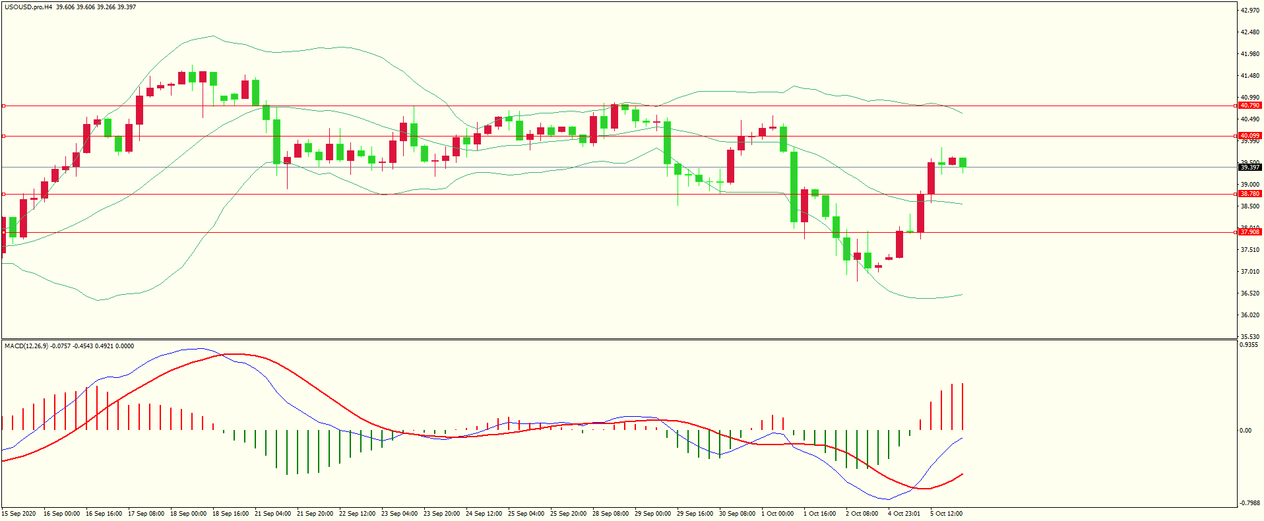Viewport: 1264px width, 521px height.
Task: Click the 42.970 value on price scale
Action: [1249, 11]
